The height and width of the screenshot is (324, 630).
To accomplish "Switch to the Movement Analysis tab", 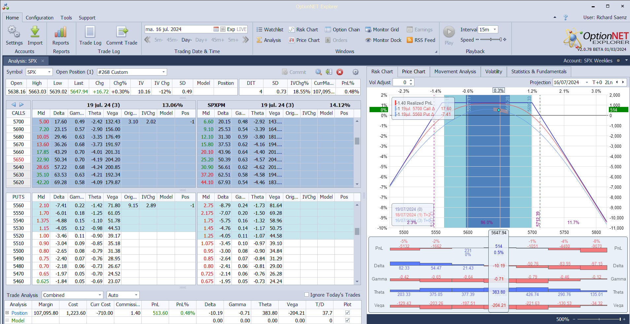I will [455, 72].
